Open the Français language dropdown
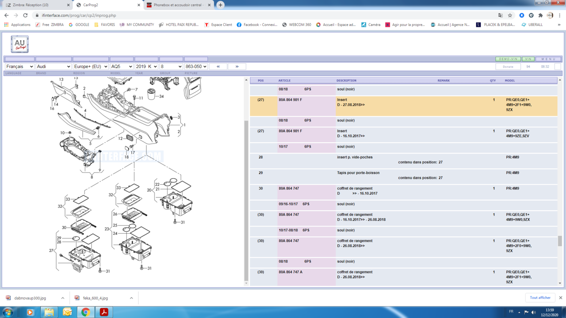 click(x=19, y=66)
